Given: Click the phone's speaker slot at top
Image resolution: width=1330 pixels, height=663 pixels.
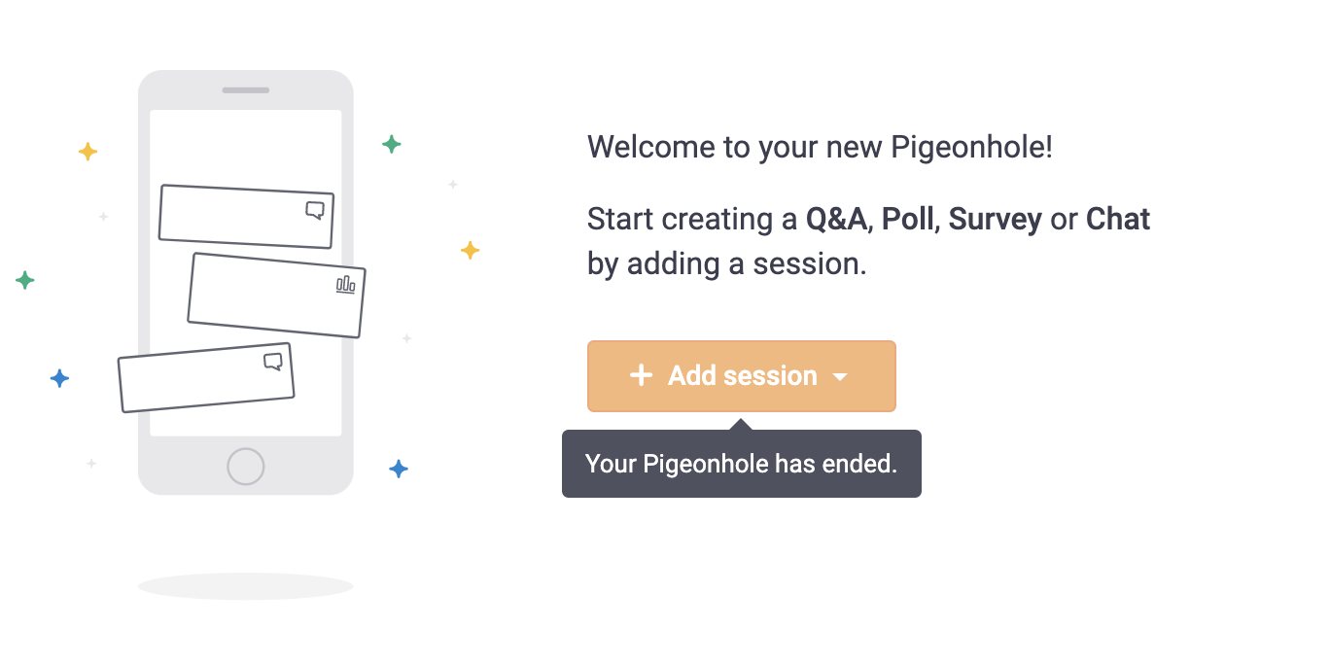Looking at the screenshot, I should 245,90.
